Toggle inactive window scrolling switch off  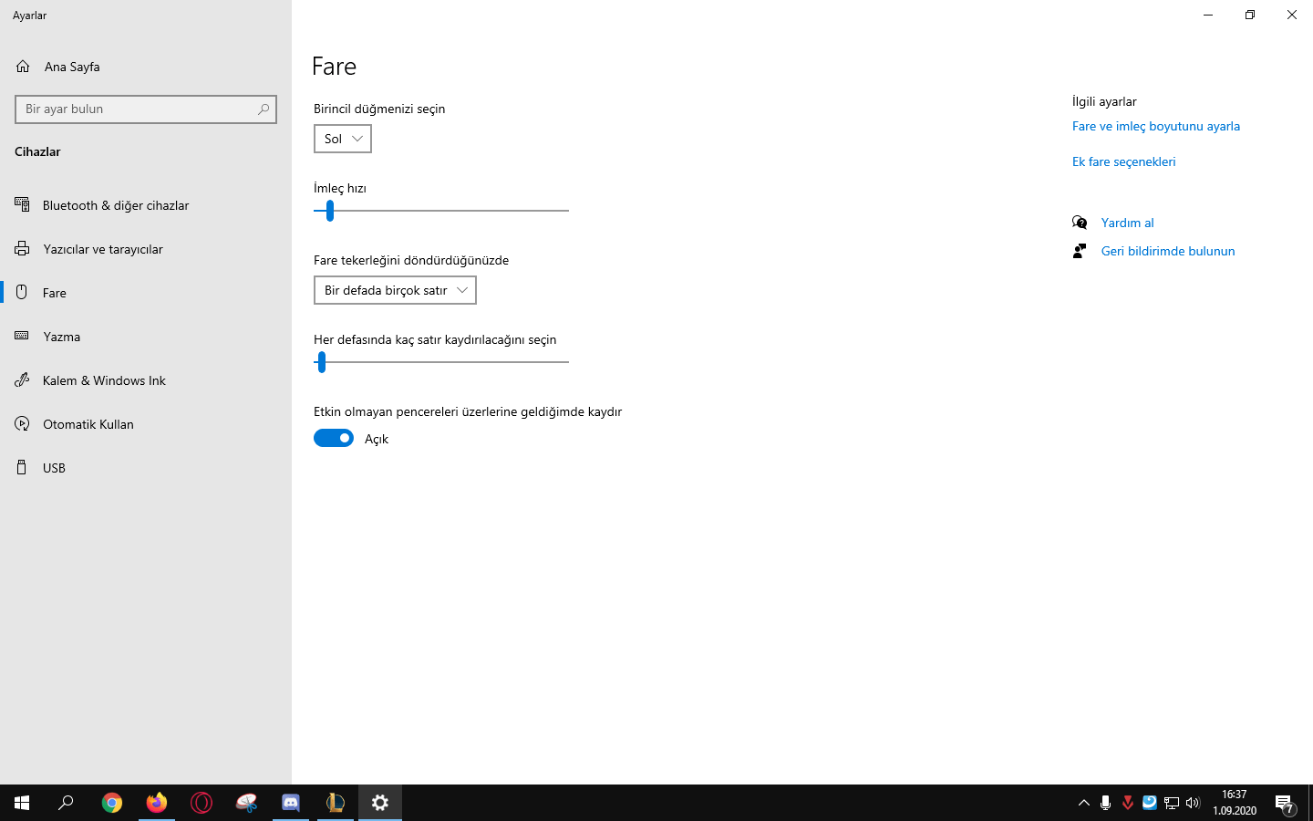(334, 438)
